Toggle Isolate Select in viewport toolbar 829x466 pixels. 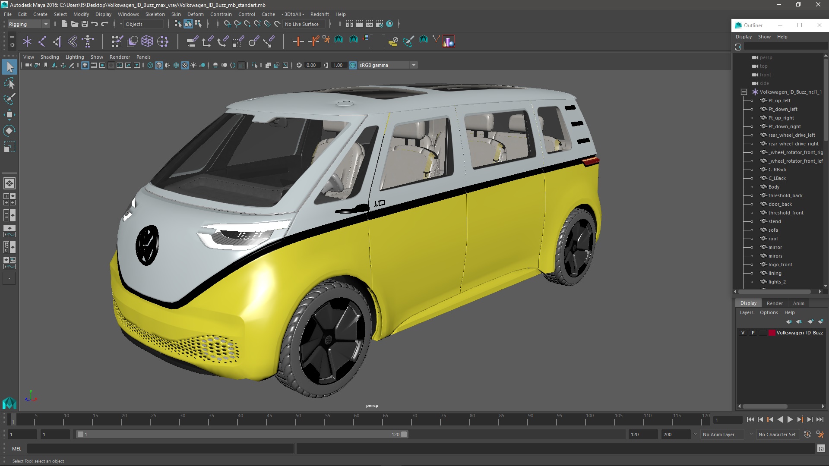pyautogui.click(x=255, y=65)
